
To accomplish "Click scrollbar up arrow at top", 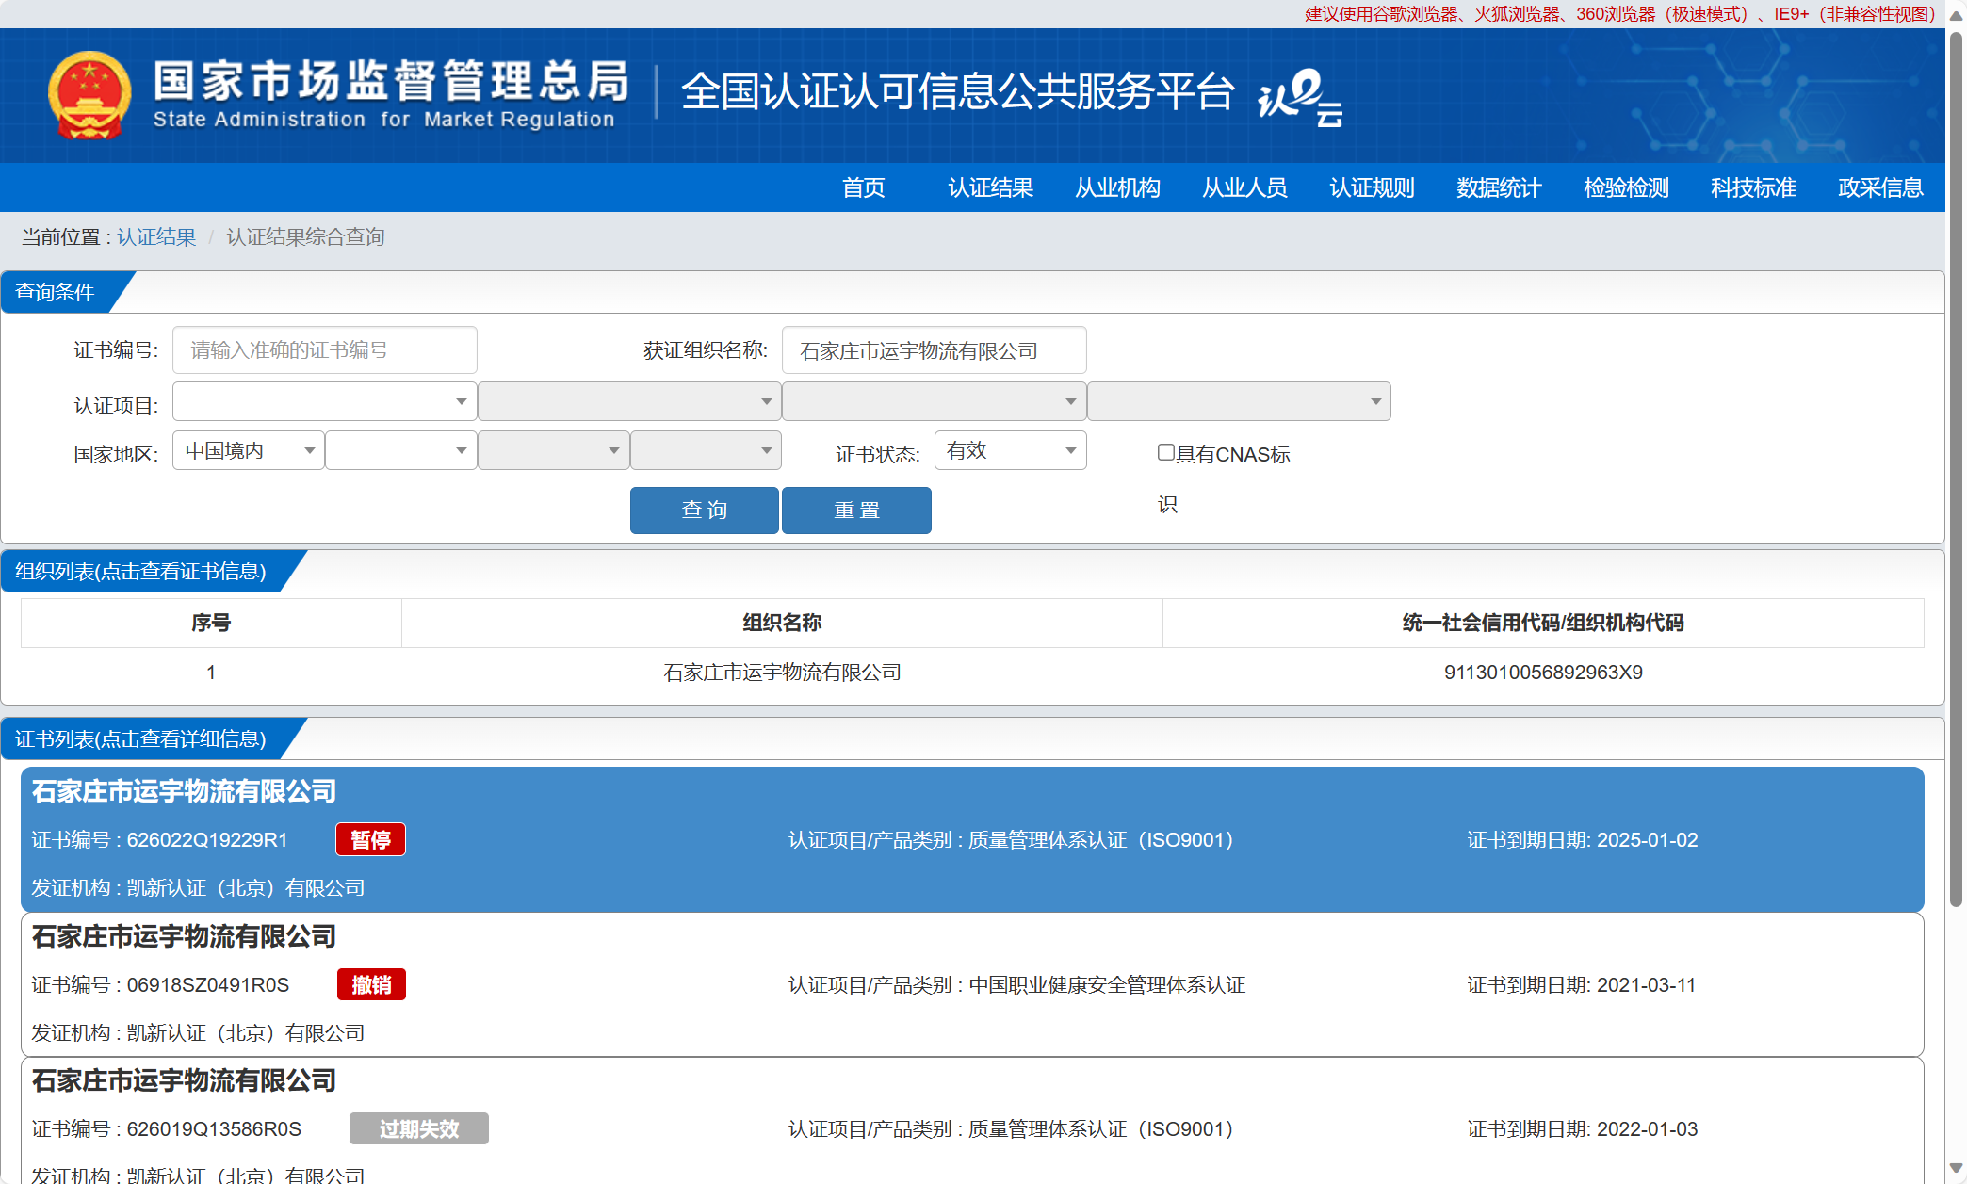I will point(1956,15).
